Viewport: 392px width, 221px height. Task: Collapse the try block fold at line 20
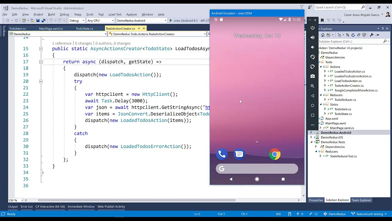coord(41,81)
